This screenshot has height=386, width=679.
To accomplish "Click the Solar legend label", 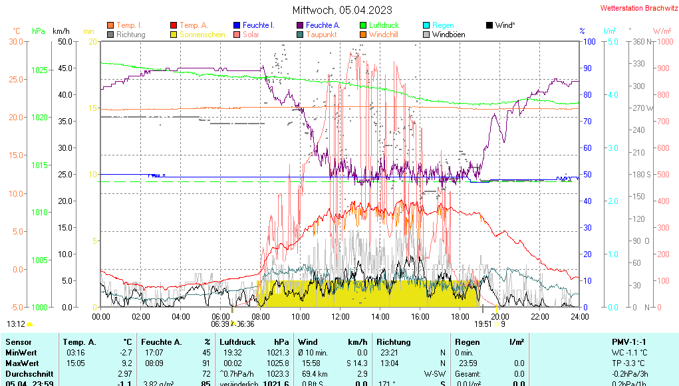I will click(x=251, y=35).
